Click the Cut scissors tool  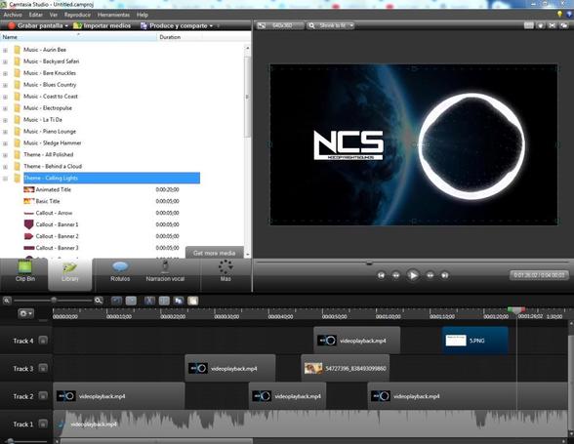pos(149,301)
